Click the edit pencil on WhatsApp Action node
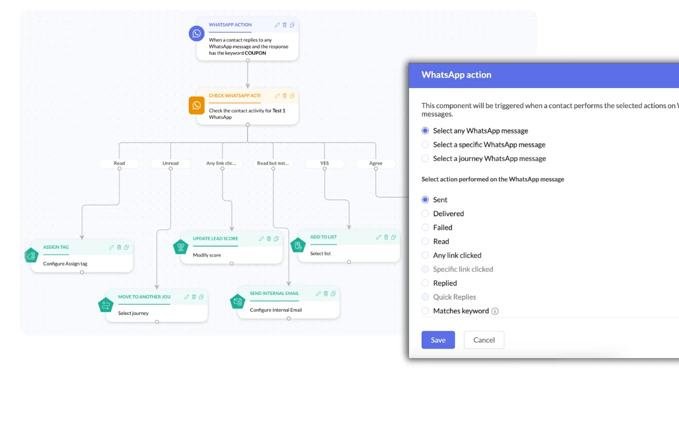The width and height of the screenshot is (679, 438). (x=277, y=25)
